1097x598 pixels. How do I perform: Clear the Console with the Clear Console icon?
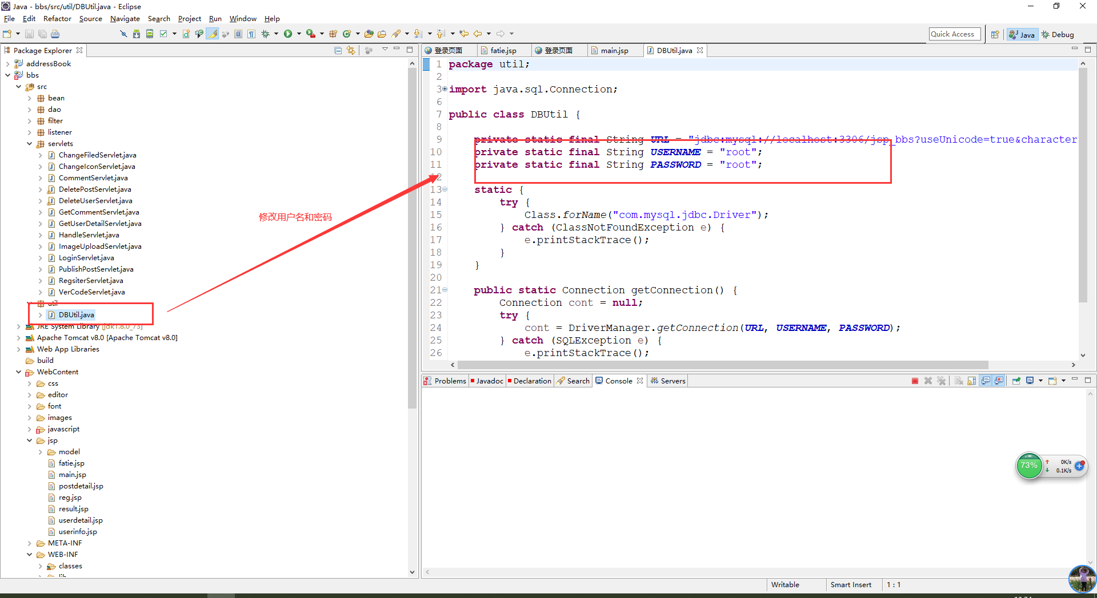[x=959, y=381]
